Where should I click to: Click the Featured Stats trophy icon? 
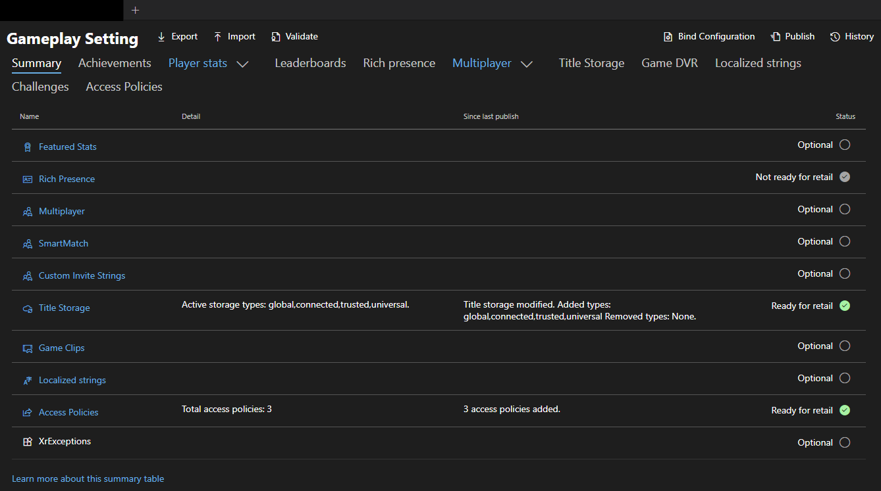click(26, 147)
